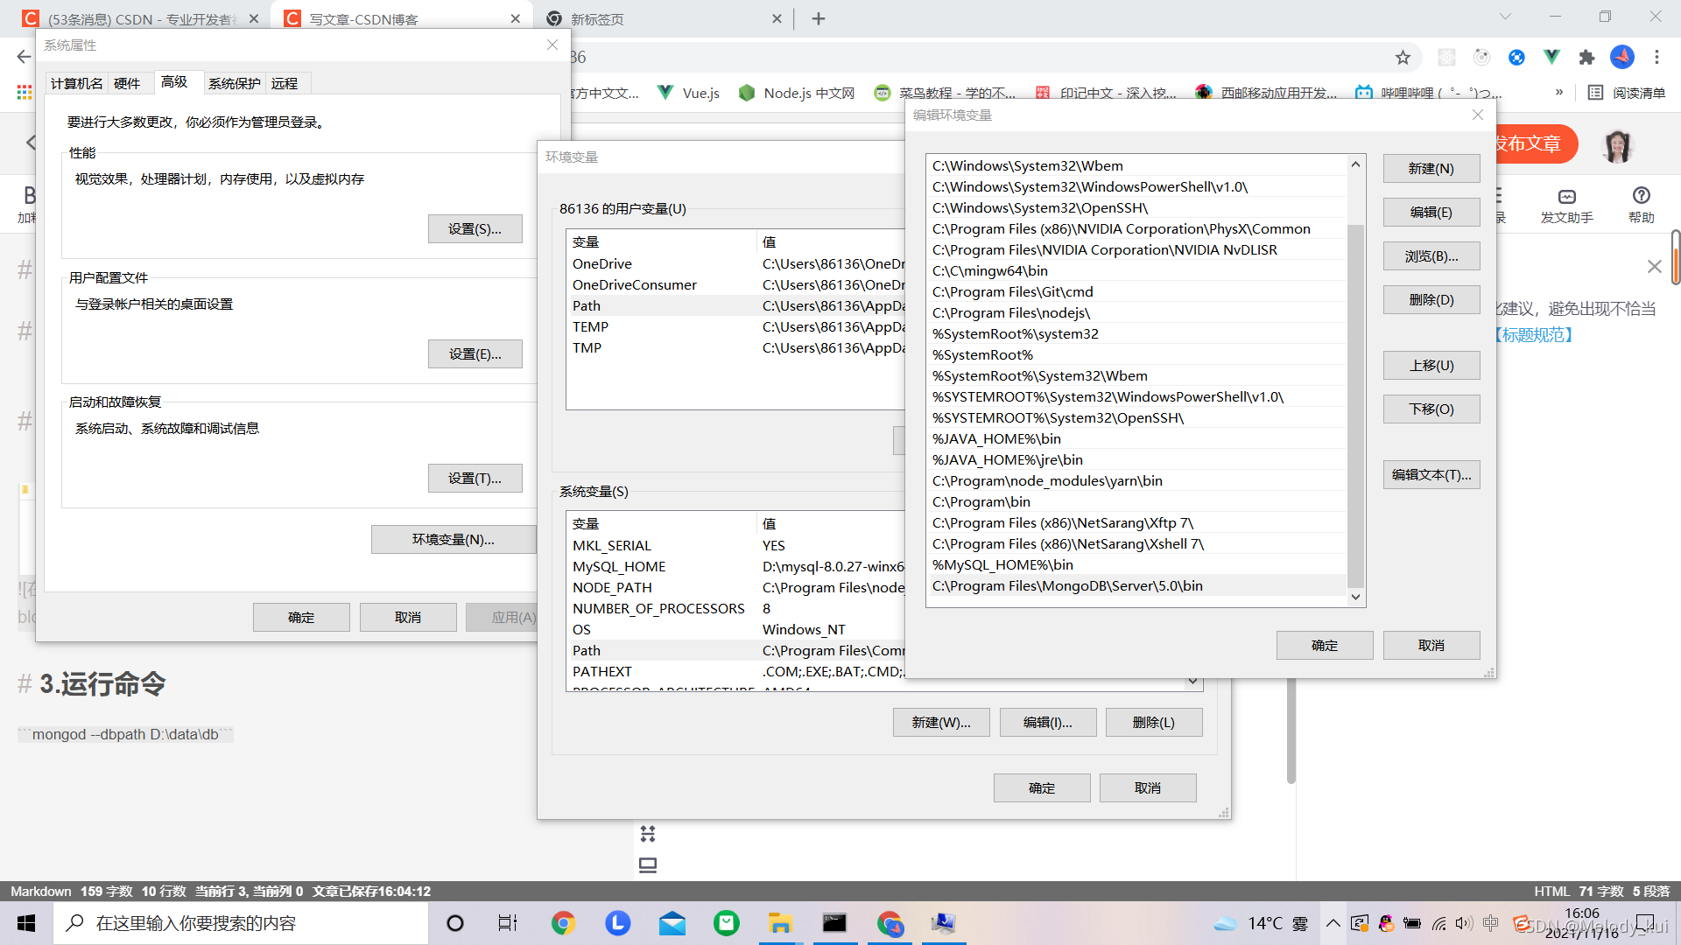Click 取消 in 环境变量 dialog

[x=1148, y=788]
